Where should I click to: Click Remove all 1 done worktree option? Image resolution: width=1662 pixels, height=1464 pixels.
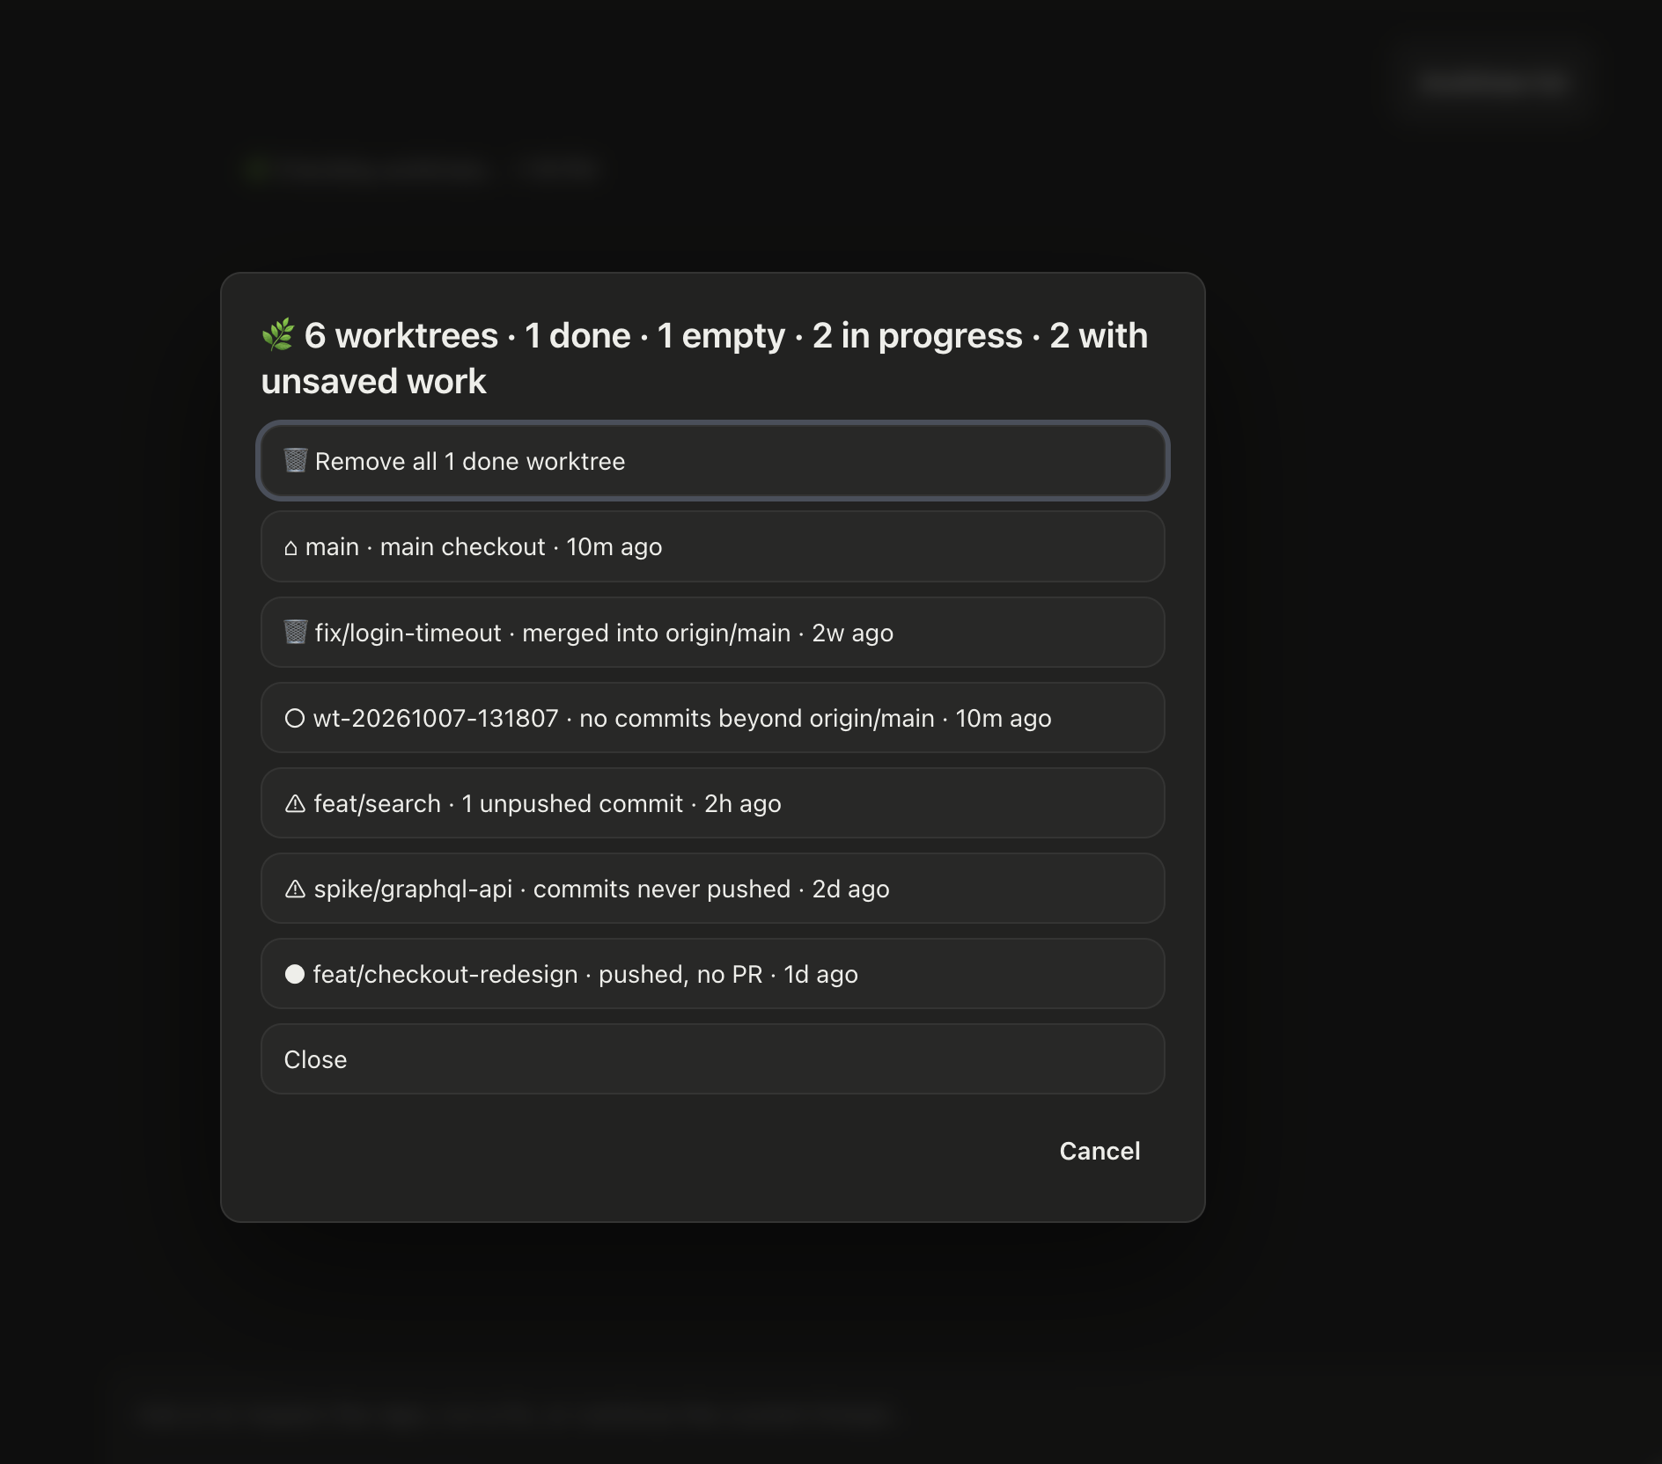[x=713, y=461]
